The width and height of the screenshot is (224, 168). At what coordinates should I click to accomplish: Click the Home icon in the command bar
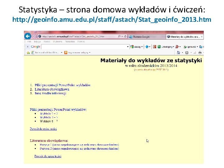point(179,53)
